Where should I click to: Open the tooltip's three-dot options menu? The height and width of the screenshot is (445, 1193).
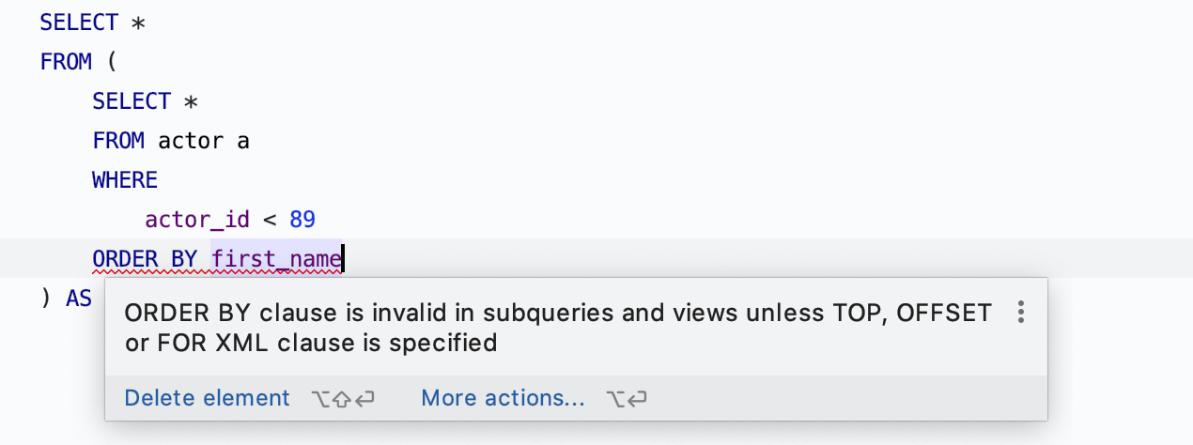click(1021, 313)
